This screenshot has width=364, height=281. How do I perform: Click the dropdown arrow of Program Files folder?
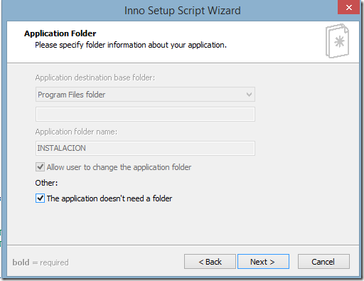click(x=249, y=95)
